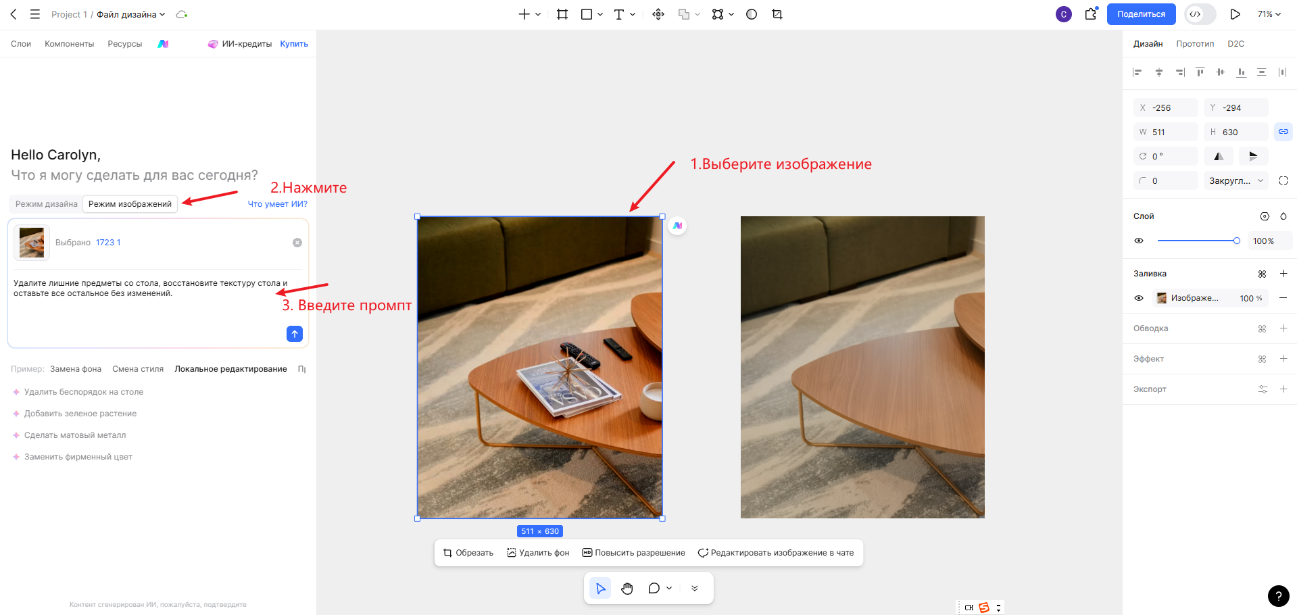Send the prompt with blue arrow button
Screen dimensions: 1297x615
295,334
